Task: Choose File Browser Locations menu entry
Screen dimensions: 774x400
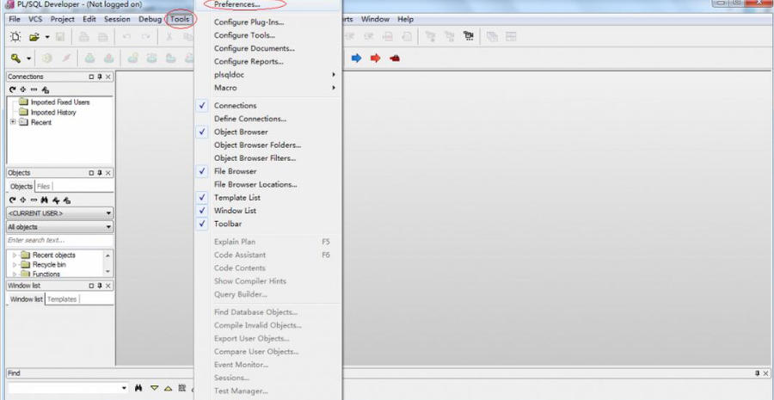Action: [255, 185]
